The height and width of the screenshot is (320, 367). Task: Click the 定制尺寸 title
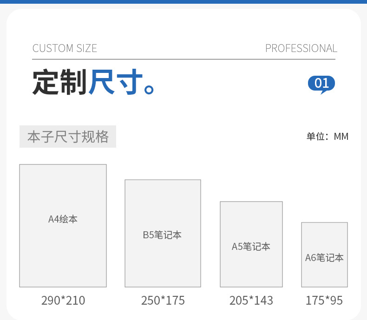pyautogui.click(x=93, y=82)
